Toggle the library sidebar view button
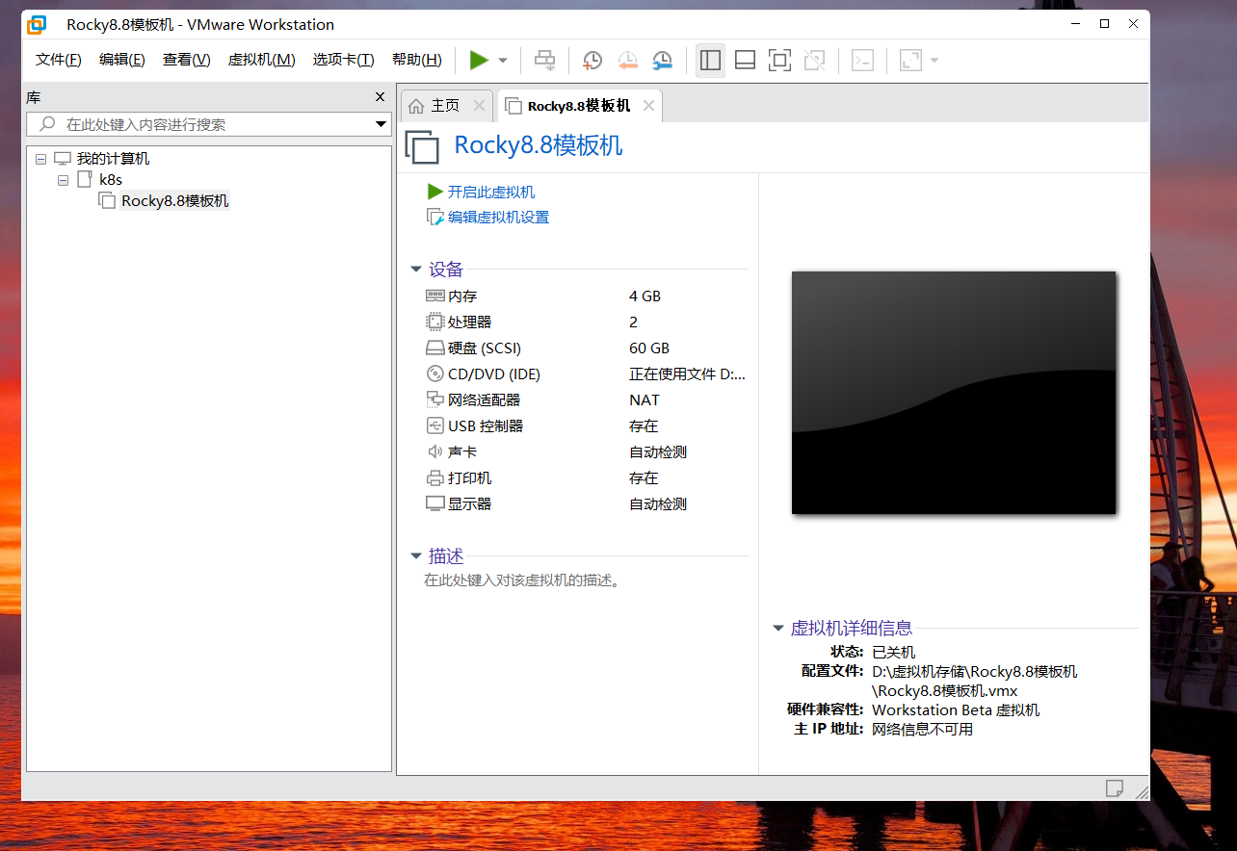This screenshot has width=1237, height=851. pos(710,61)
